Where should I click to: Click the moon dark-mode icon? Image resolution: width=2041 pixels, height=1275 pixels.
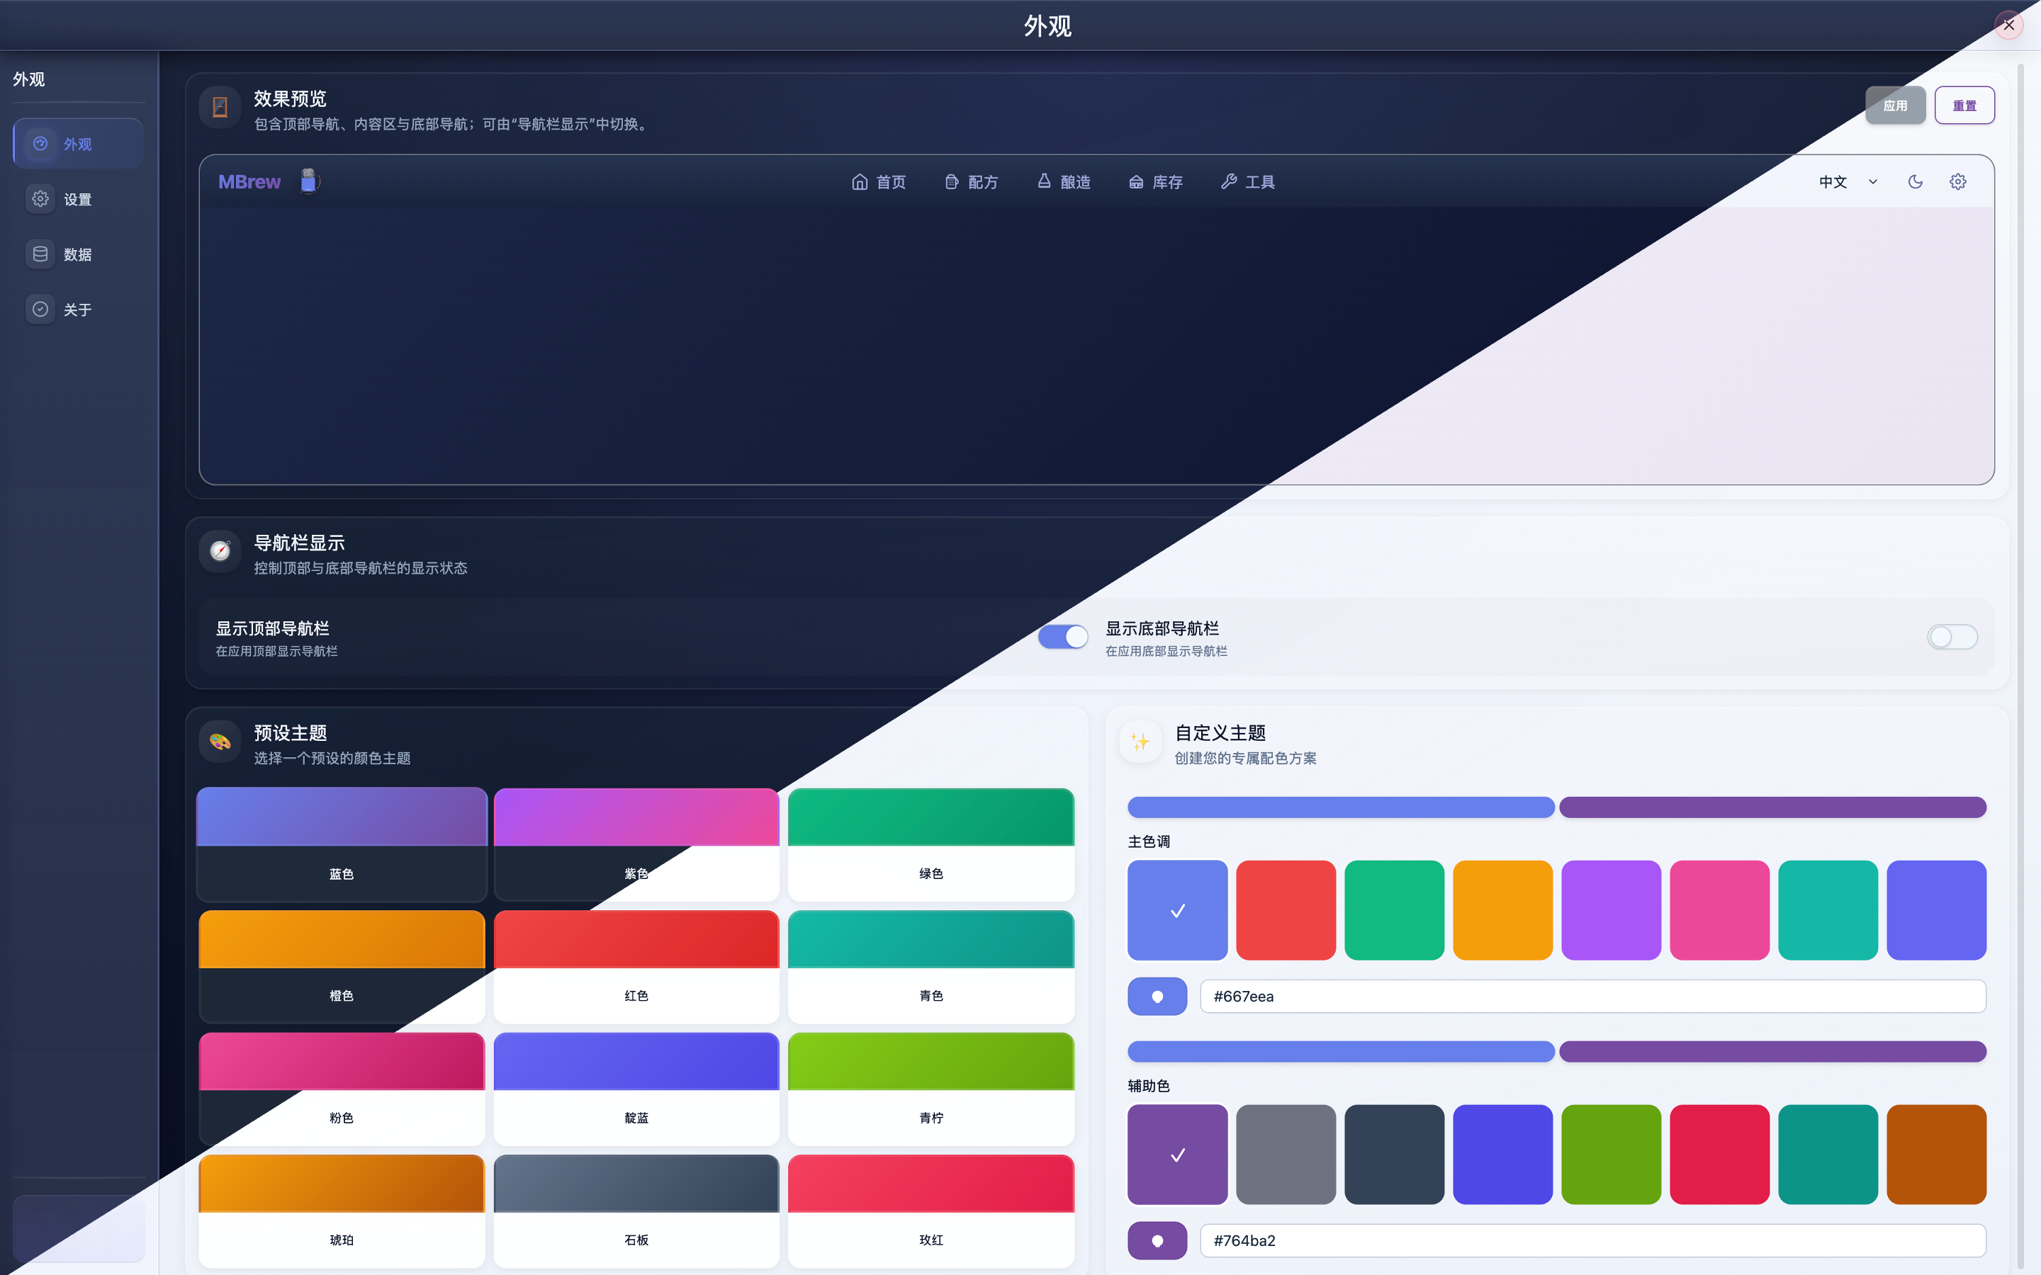1916,181
